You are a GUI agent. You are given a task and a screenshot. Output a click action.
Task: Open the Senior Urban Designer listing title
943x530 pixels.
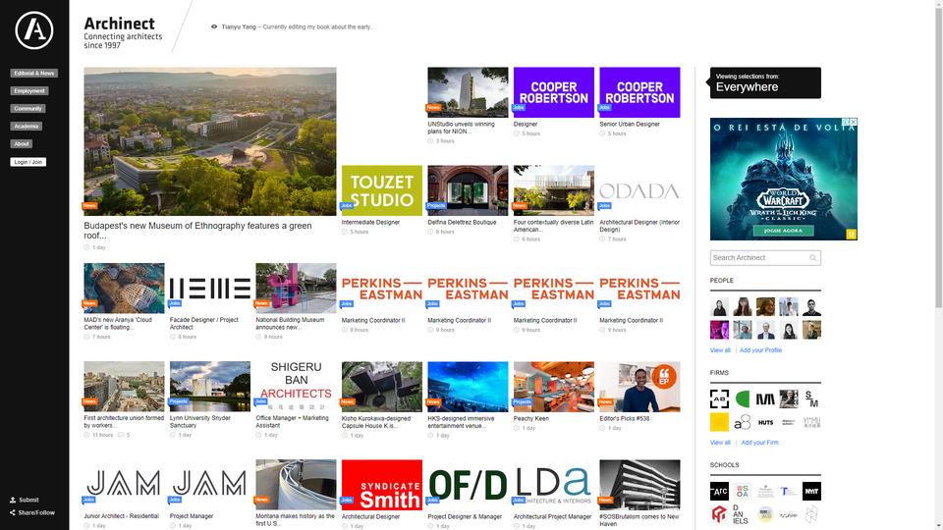pyautogui.click(x=630, y=124)
